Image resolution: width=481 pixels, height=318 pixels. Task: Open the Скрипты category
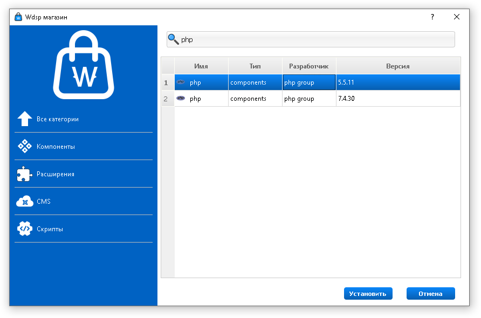tap(84, 229)
